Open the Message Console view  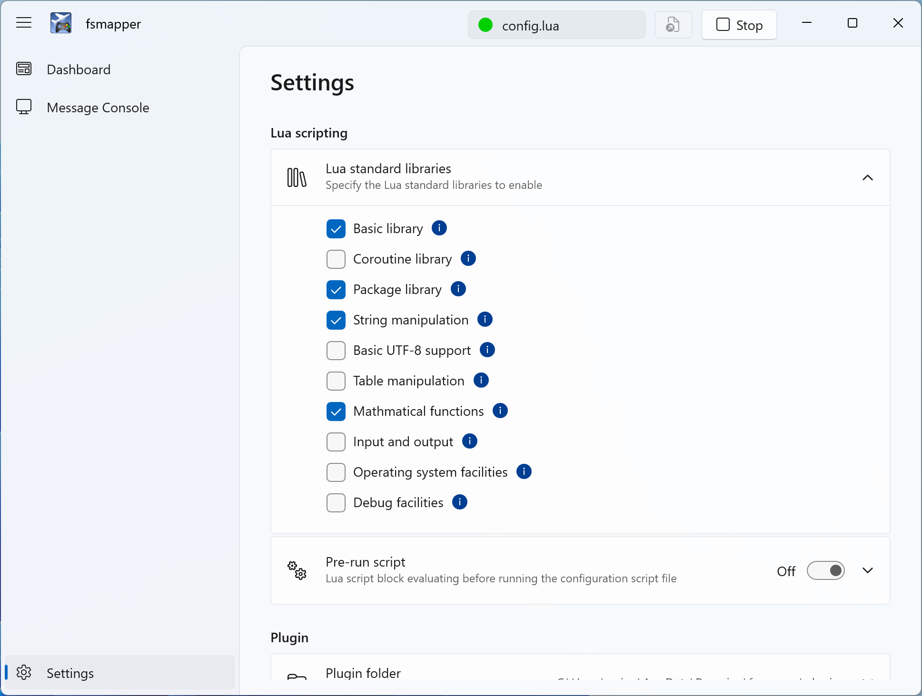pos(98,108)
